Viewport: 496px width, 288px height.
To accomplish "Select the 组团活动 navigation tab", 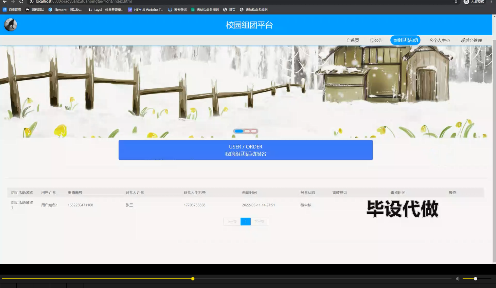I will [x=405, y=40].
